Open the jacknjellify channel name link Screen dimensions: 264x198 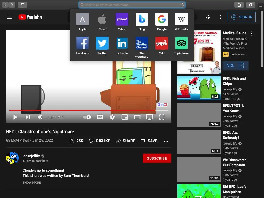tap(31, 156)
